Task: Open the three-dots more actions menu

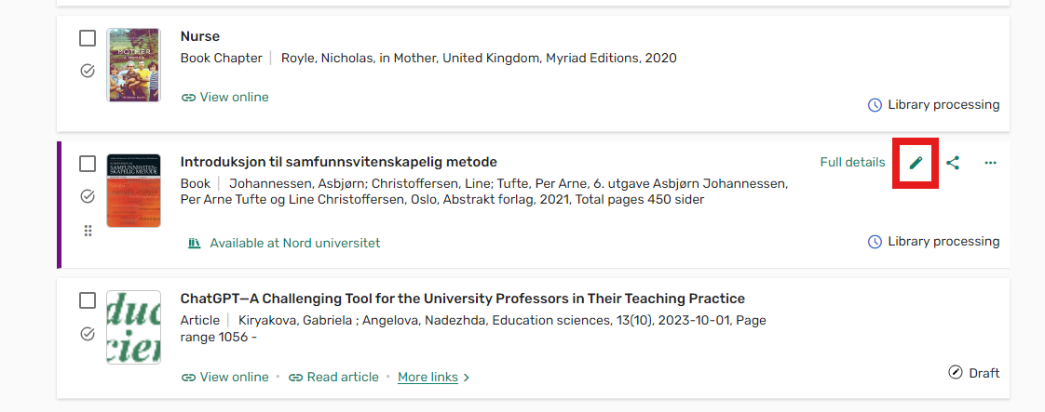Action: coord(990,163)
